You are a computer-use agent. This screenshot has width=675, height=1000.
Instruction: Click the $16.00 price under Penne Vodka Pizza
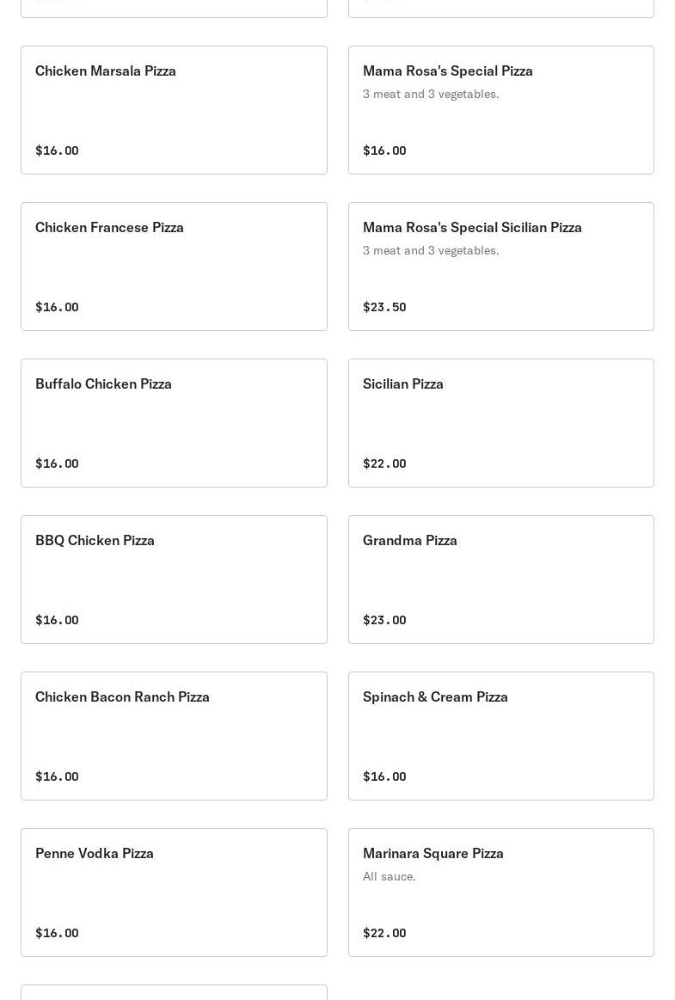tap(57, 933)
